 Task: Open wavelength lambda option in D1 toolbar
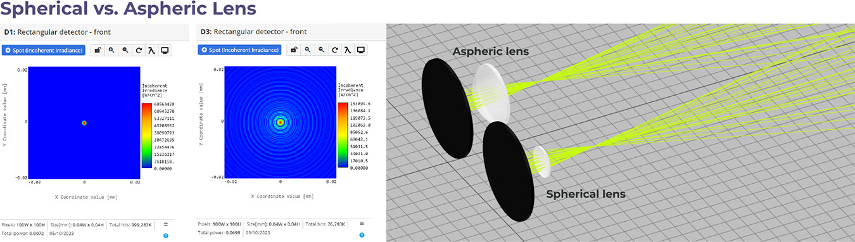click(151, 50)
